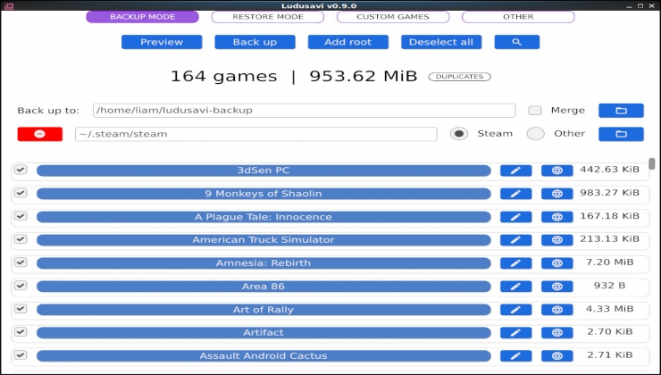The height and width of the screenshot is (375, 661).
Task: Enable the Merge checkbox
Action: (x=534, y=111)
